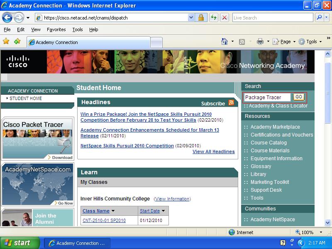This screenshot has height=249, width=332.
Task: Click the security lock icon in address bar
Action: coord(201,17)
